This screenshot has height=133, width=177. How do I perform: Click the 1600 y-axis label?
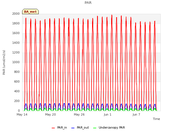click(16, 33)
